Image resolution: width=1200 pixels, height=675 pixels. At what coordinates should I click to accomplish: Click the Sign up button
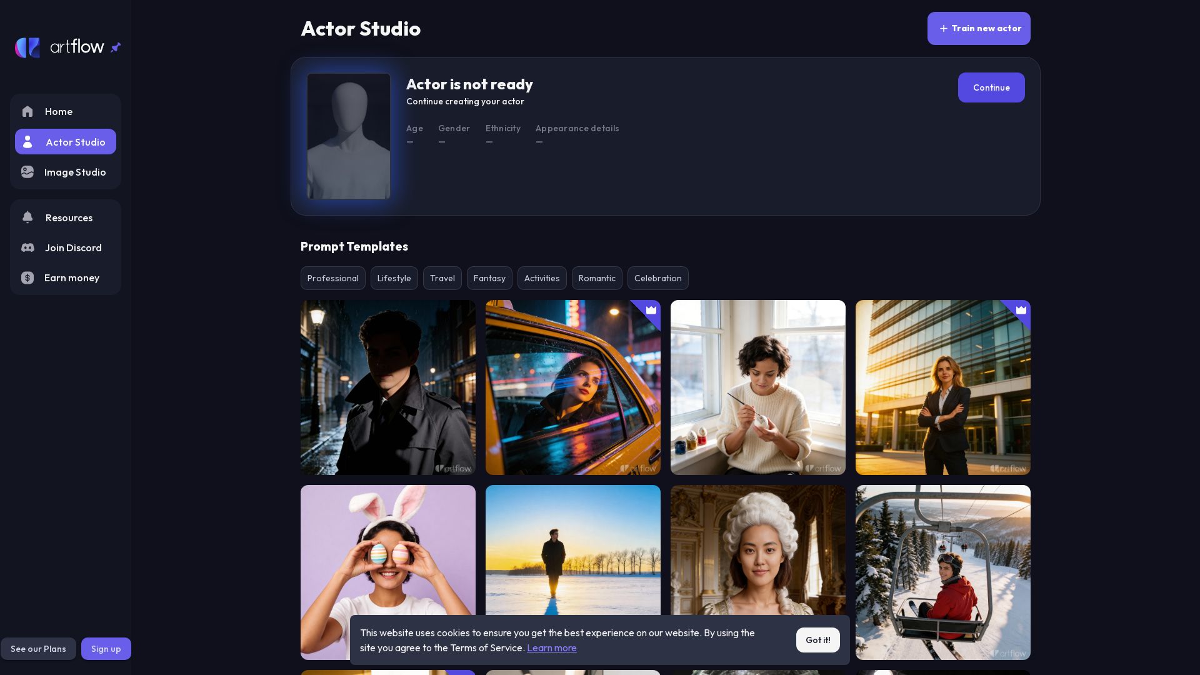click(x=106, y=649)
